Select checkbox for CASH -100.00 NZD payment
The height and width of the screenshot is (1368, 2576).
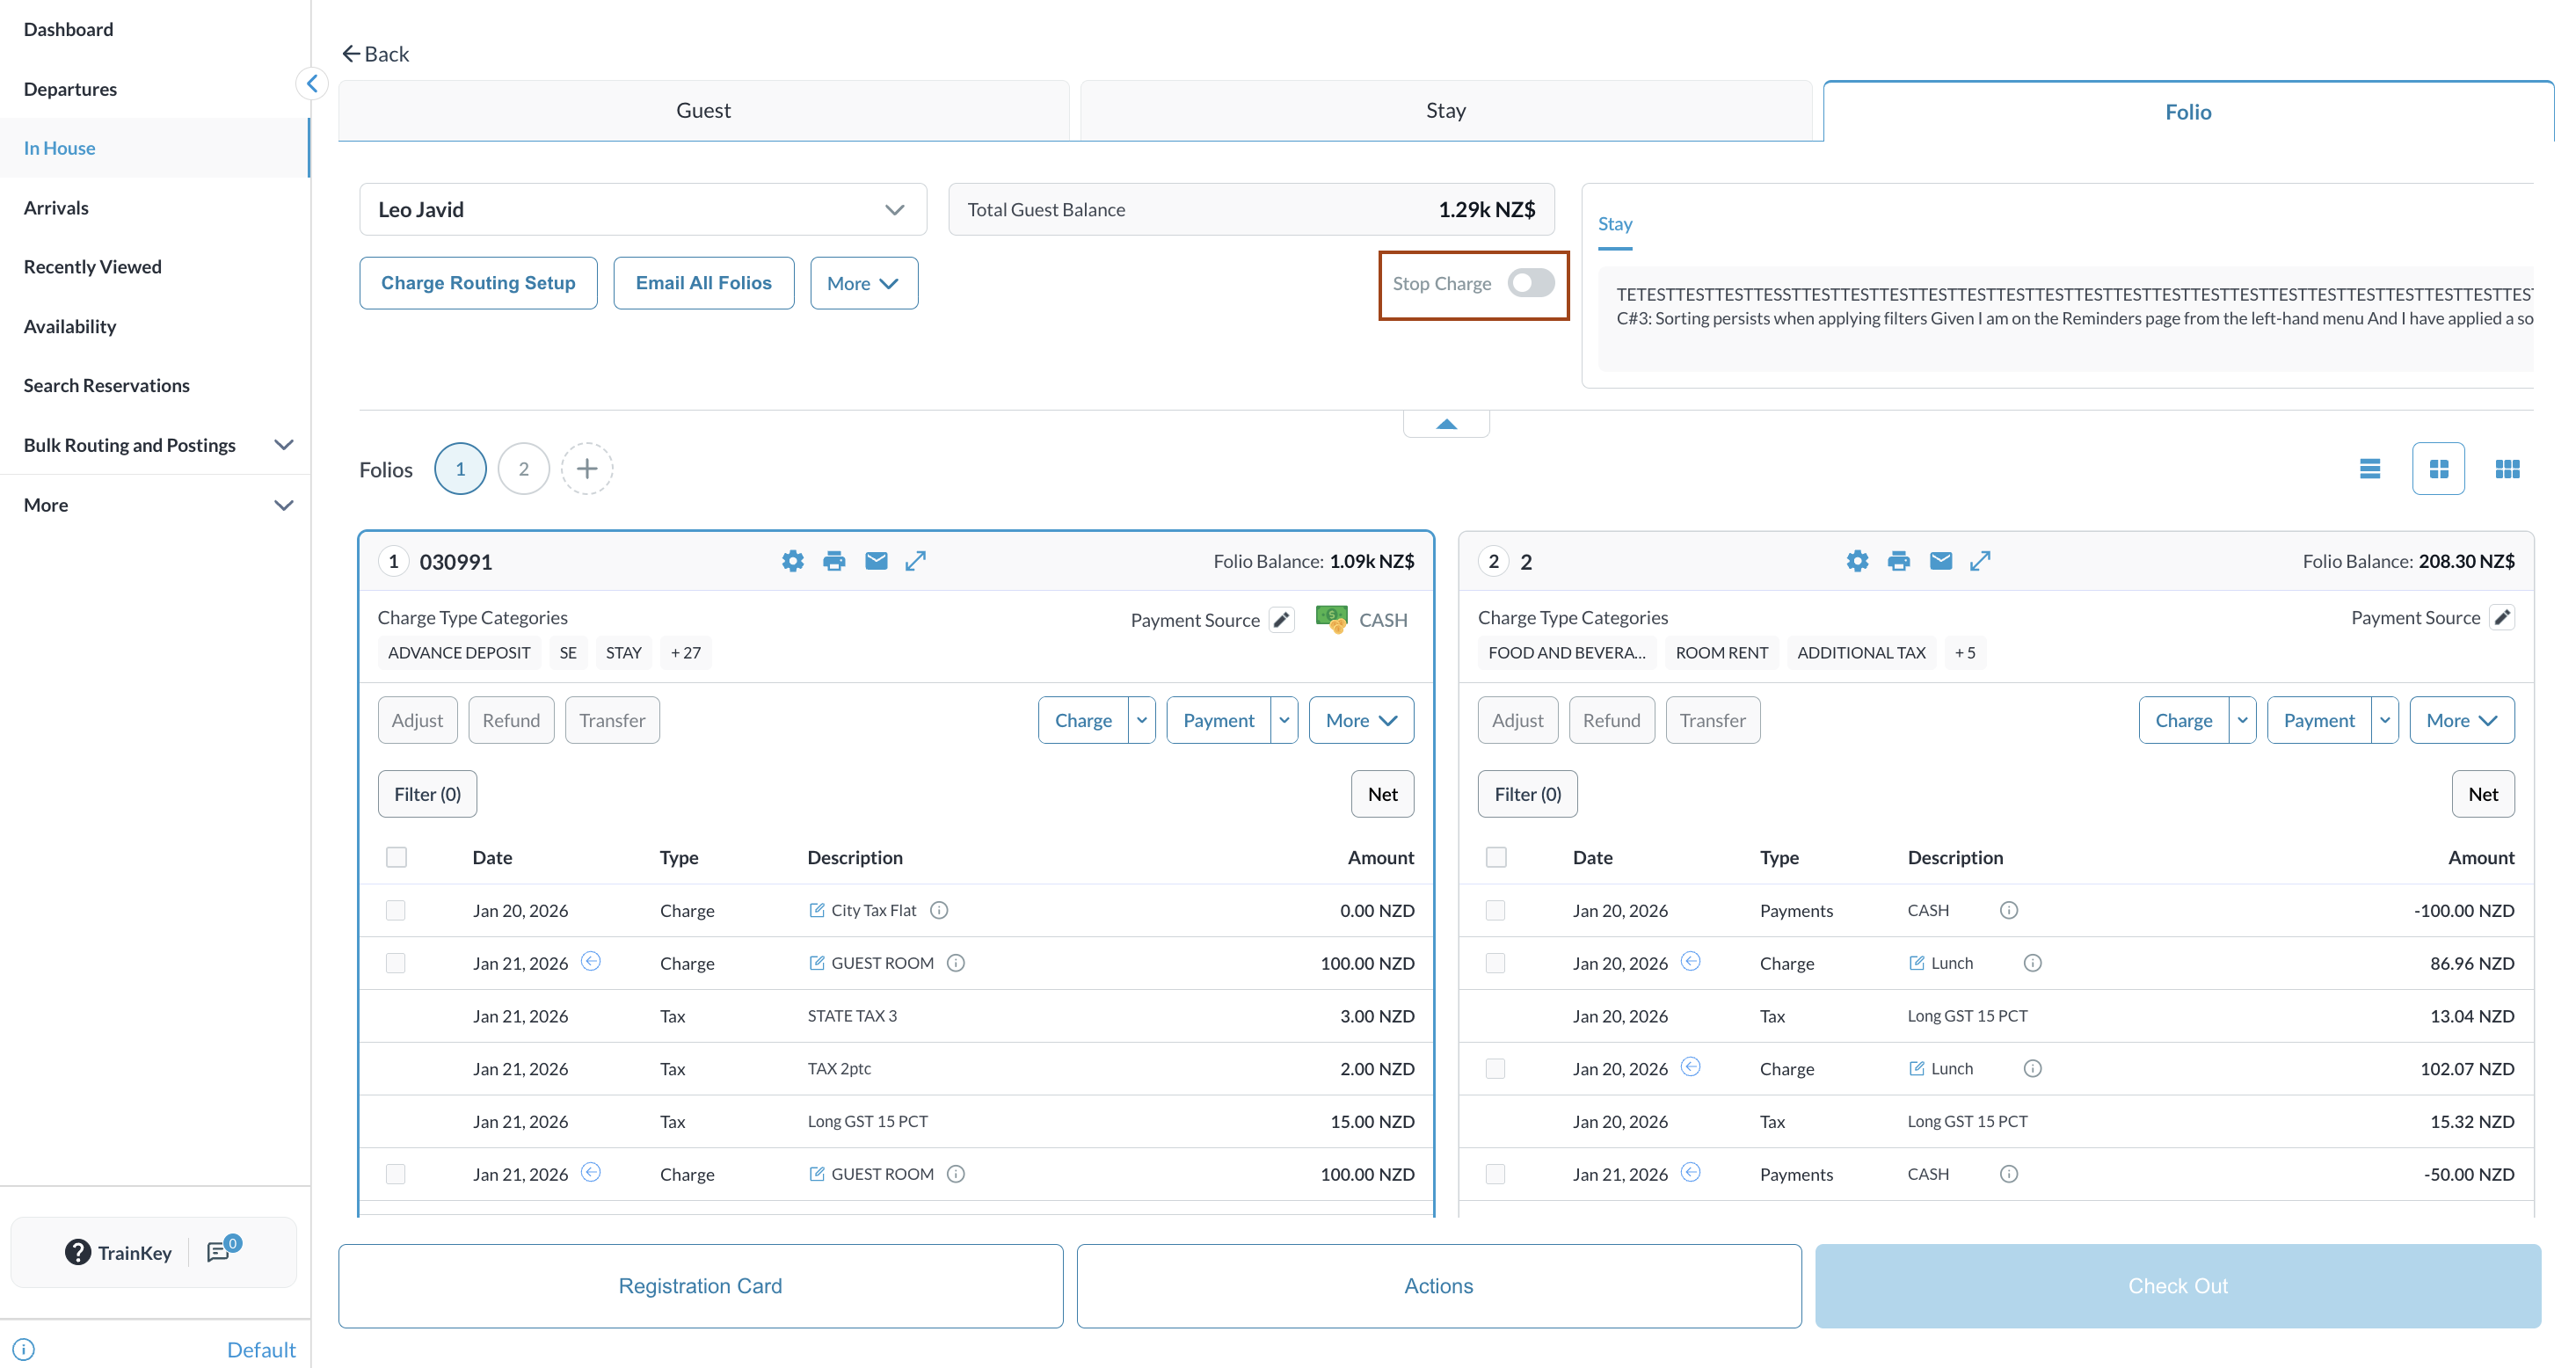pyautogui.click(x=1495, y=910)
